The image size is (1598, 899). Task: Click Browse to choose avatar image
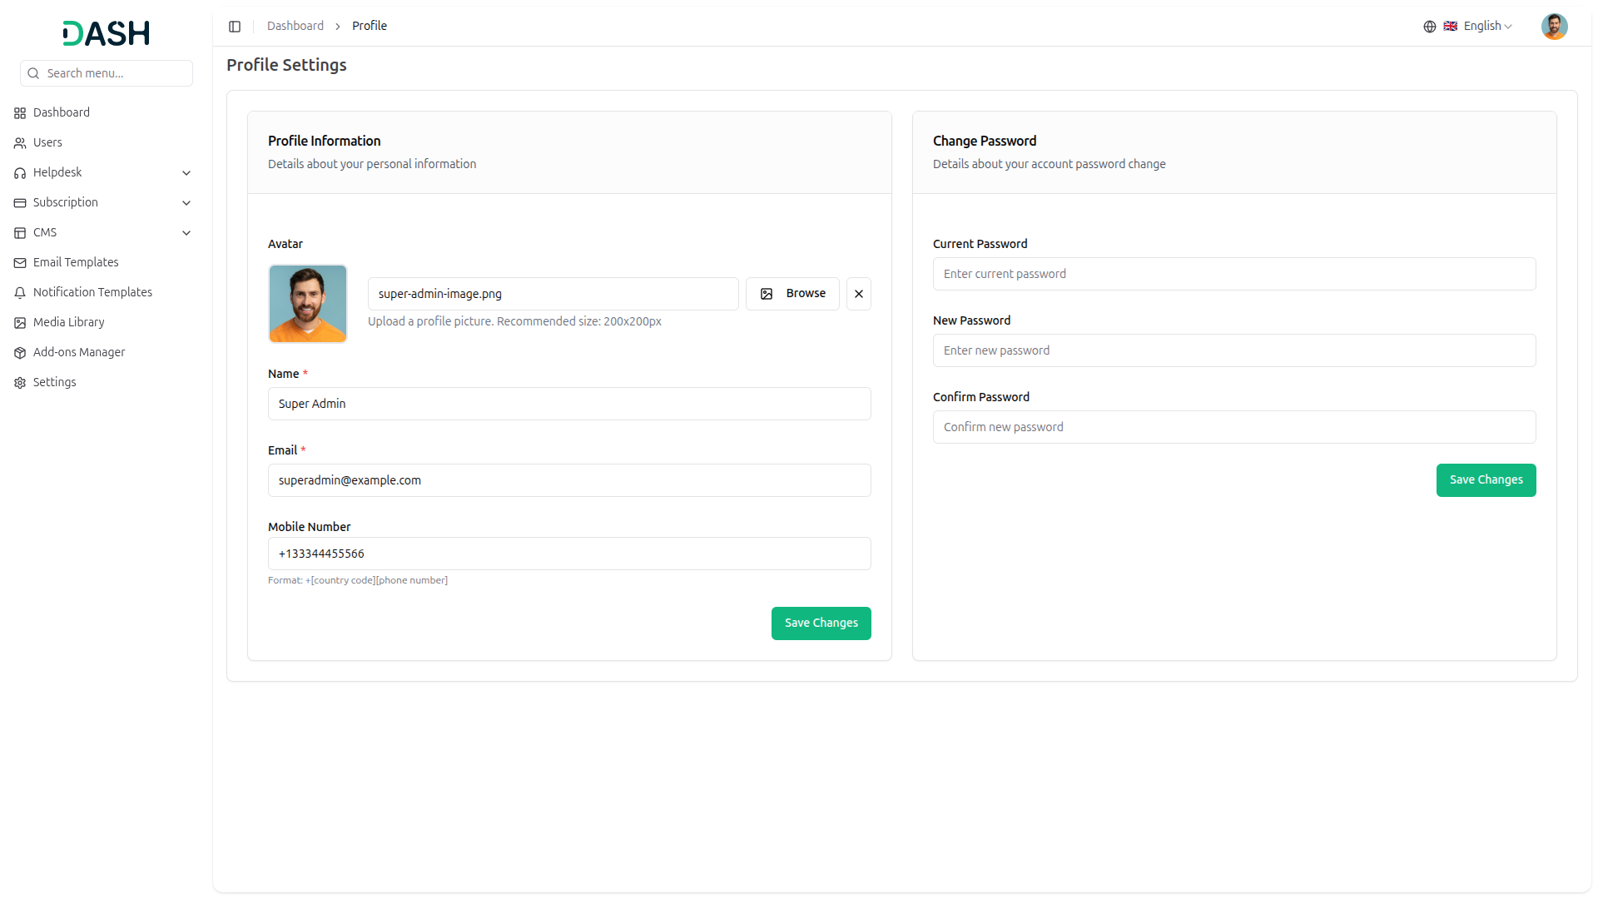[792, 294]
